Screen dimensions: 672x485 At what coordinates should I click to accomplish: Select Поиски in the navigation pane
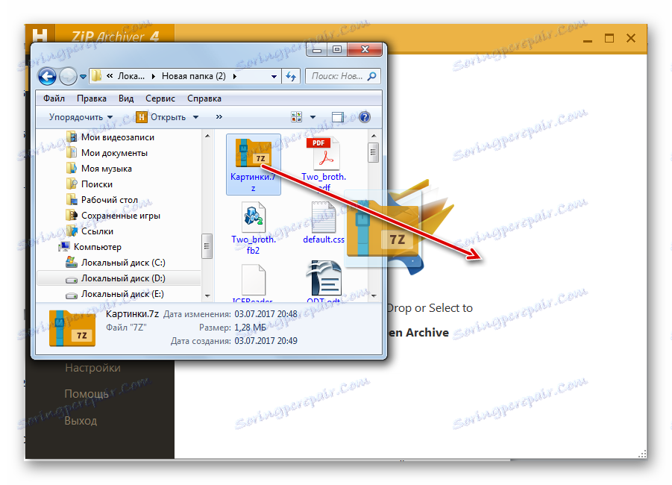[97, 184]
